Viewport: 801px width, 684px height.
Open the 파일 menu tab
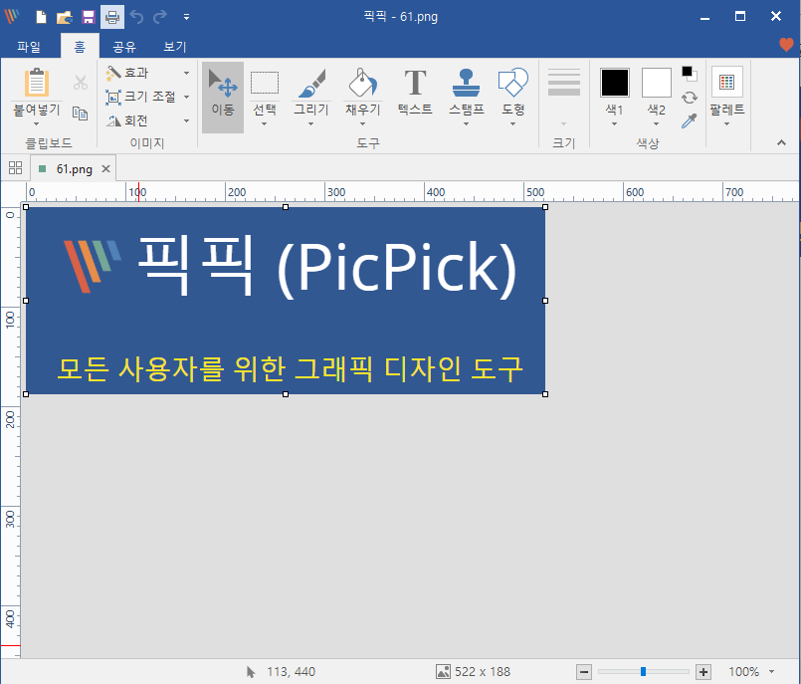click(x=29, y=47)
